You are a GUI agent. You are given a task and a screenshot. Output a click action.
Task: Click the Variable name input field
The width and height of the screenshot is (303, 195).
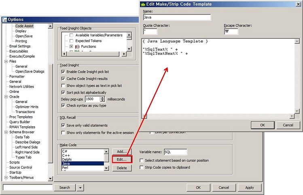click(x=175, y=152)
